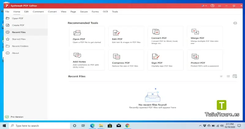The image size is (245, 129).
Task: Open Task View from the taskbar
Action: click(83, 126)
